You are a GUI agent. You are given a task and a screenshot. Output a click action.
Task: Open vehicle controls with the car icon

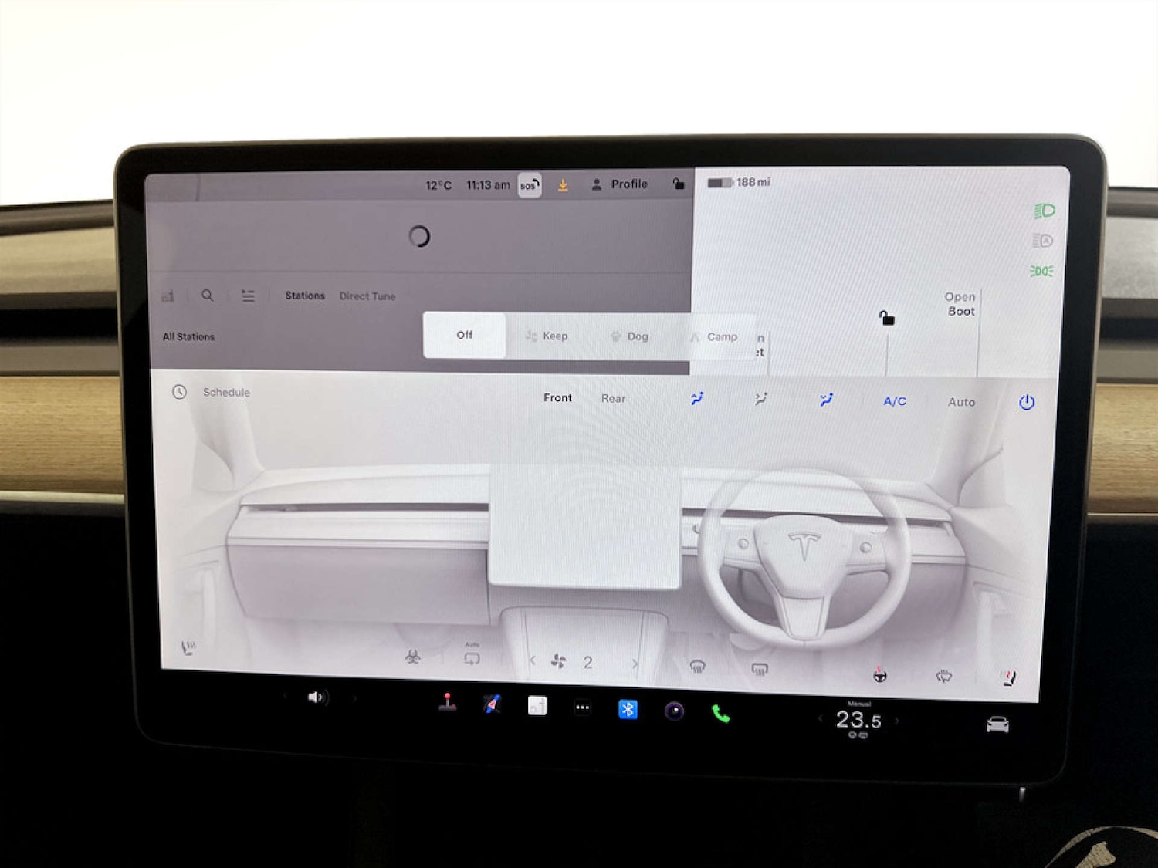(997, 724)
